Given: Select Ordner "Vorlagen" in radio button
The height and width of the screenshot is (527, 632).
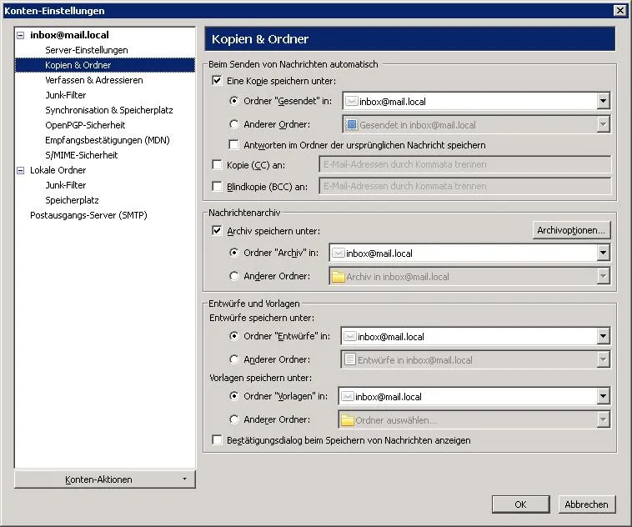Looking at the screenshot, I should pyautogui.click(x=233, y=396).
